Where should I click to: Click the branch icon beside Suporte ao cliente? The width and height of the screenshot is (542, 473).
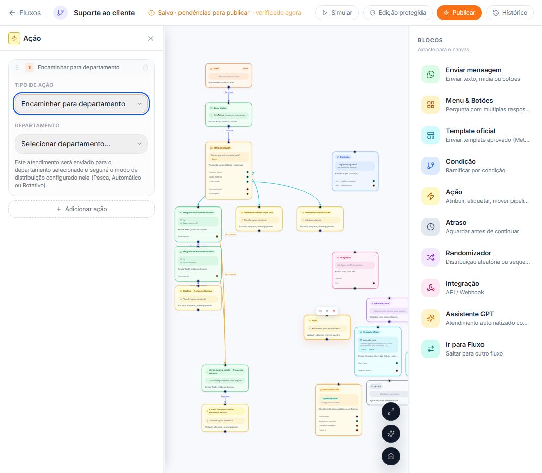coord(61,13)
